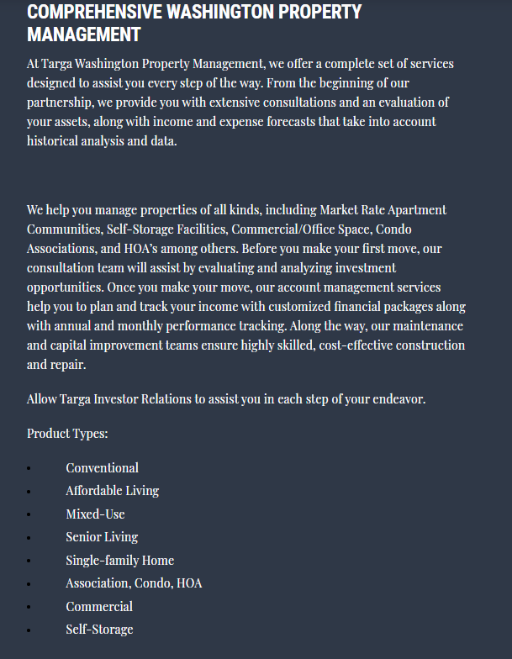Click the Comprehensive Washington Property Management heading
This screenshot has width=512, height=659.
click(x=194, y=24)
